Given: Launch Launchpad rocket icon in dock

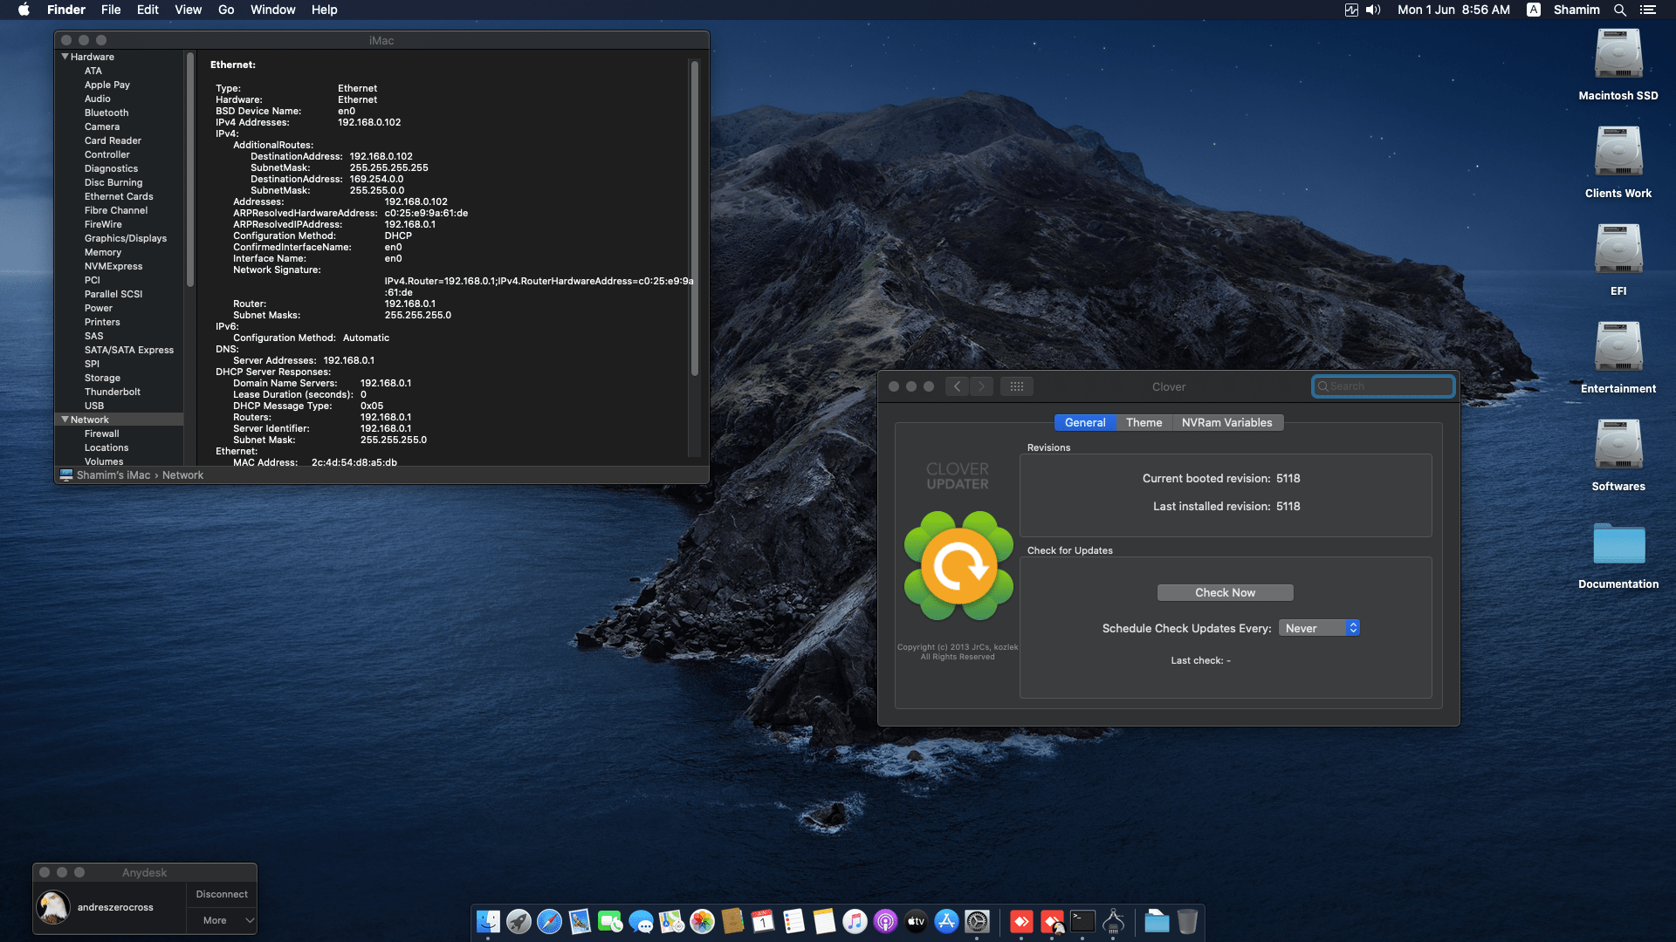Looking at the screenshot, I should click(519, 921).
